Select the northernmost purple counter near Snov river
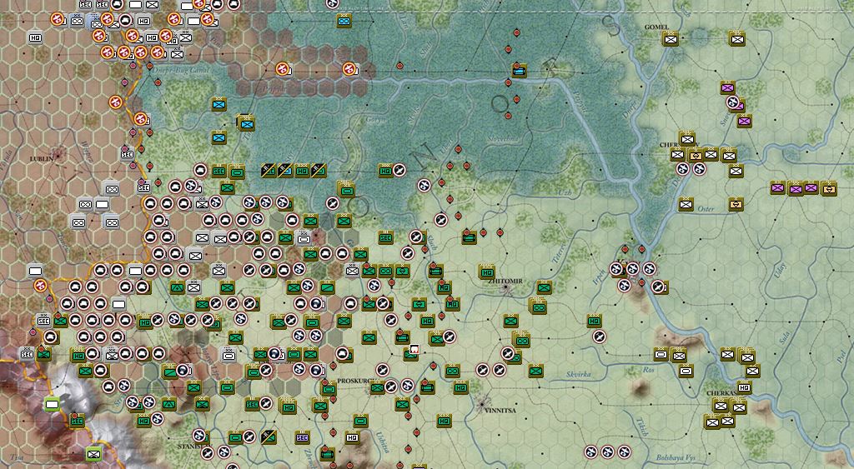This screenshot has width=854, height=469. (727, 87)
